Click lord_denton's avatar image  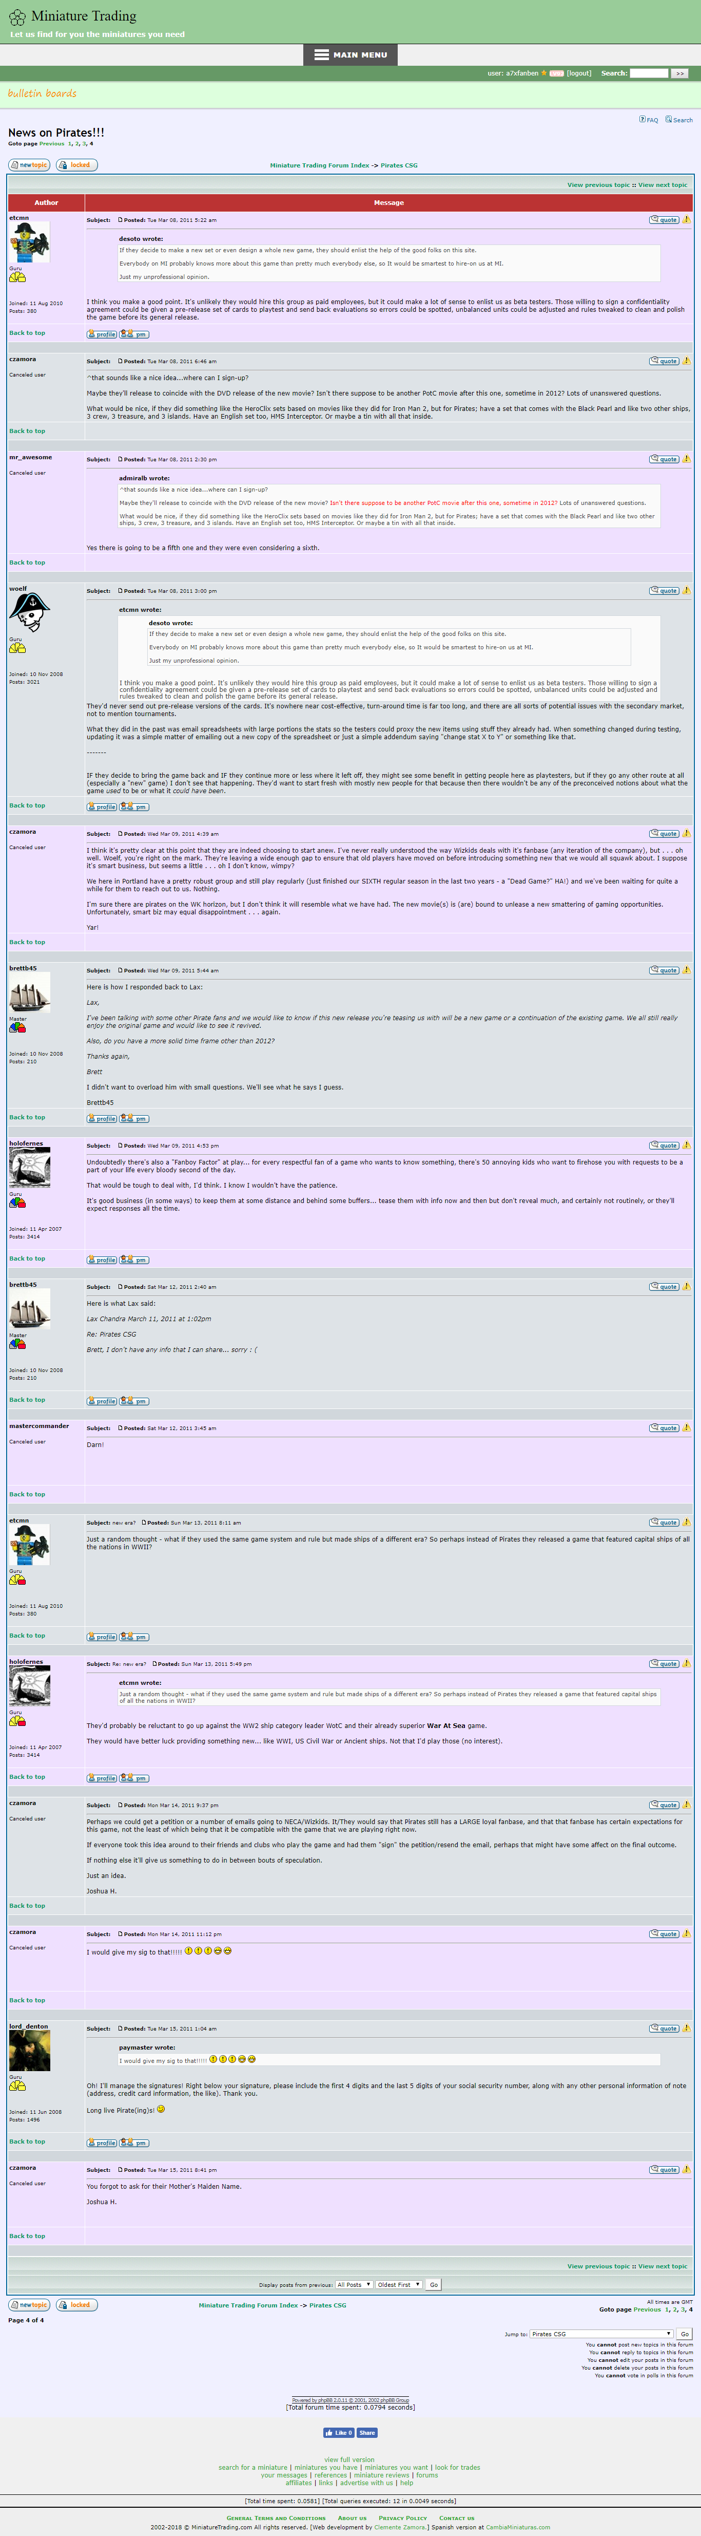coord(29,2052)
